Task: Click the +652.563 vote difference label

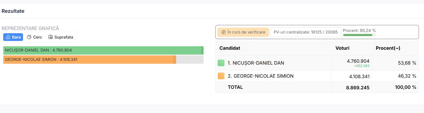Action: (362, 66)
